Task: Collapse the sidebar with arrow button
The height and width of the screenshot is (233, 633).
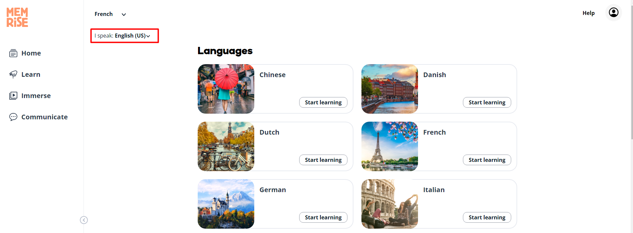Action: (x=84, y=220)
